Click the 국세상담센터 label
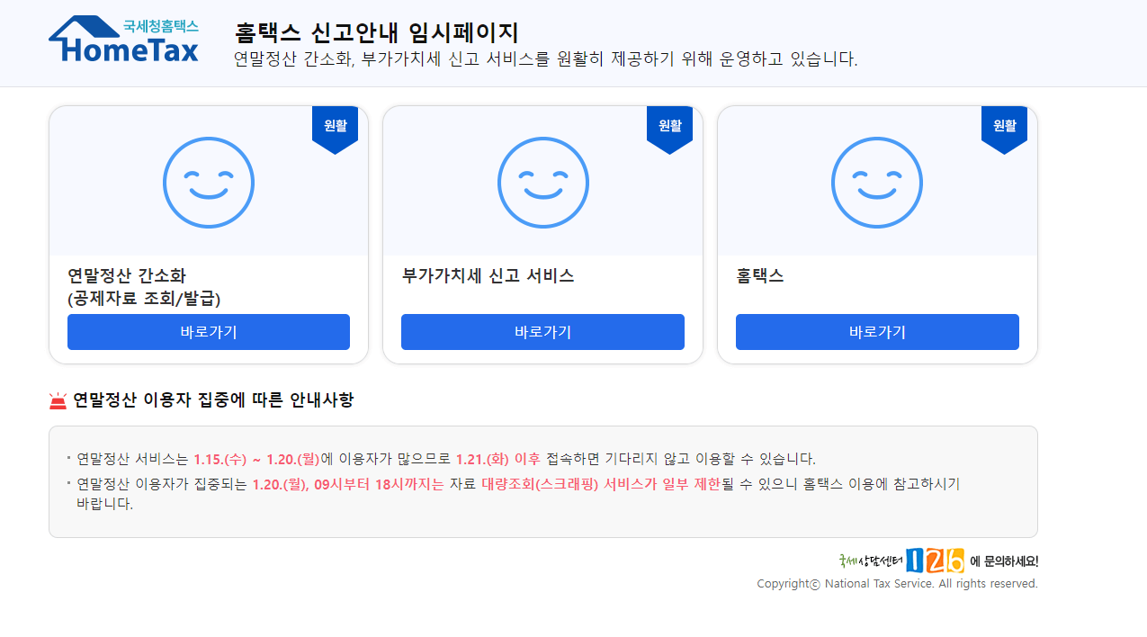1147x637 pixels. coord(870,561)
